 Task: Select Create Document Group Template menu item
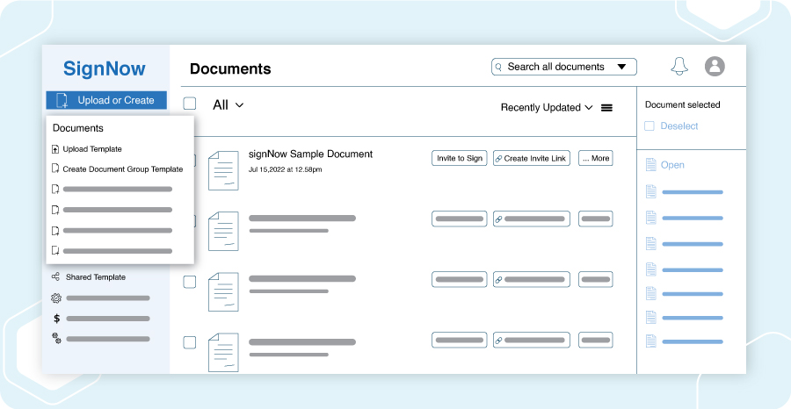coord(118,169)
